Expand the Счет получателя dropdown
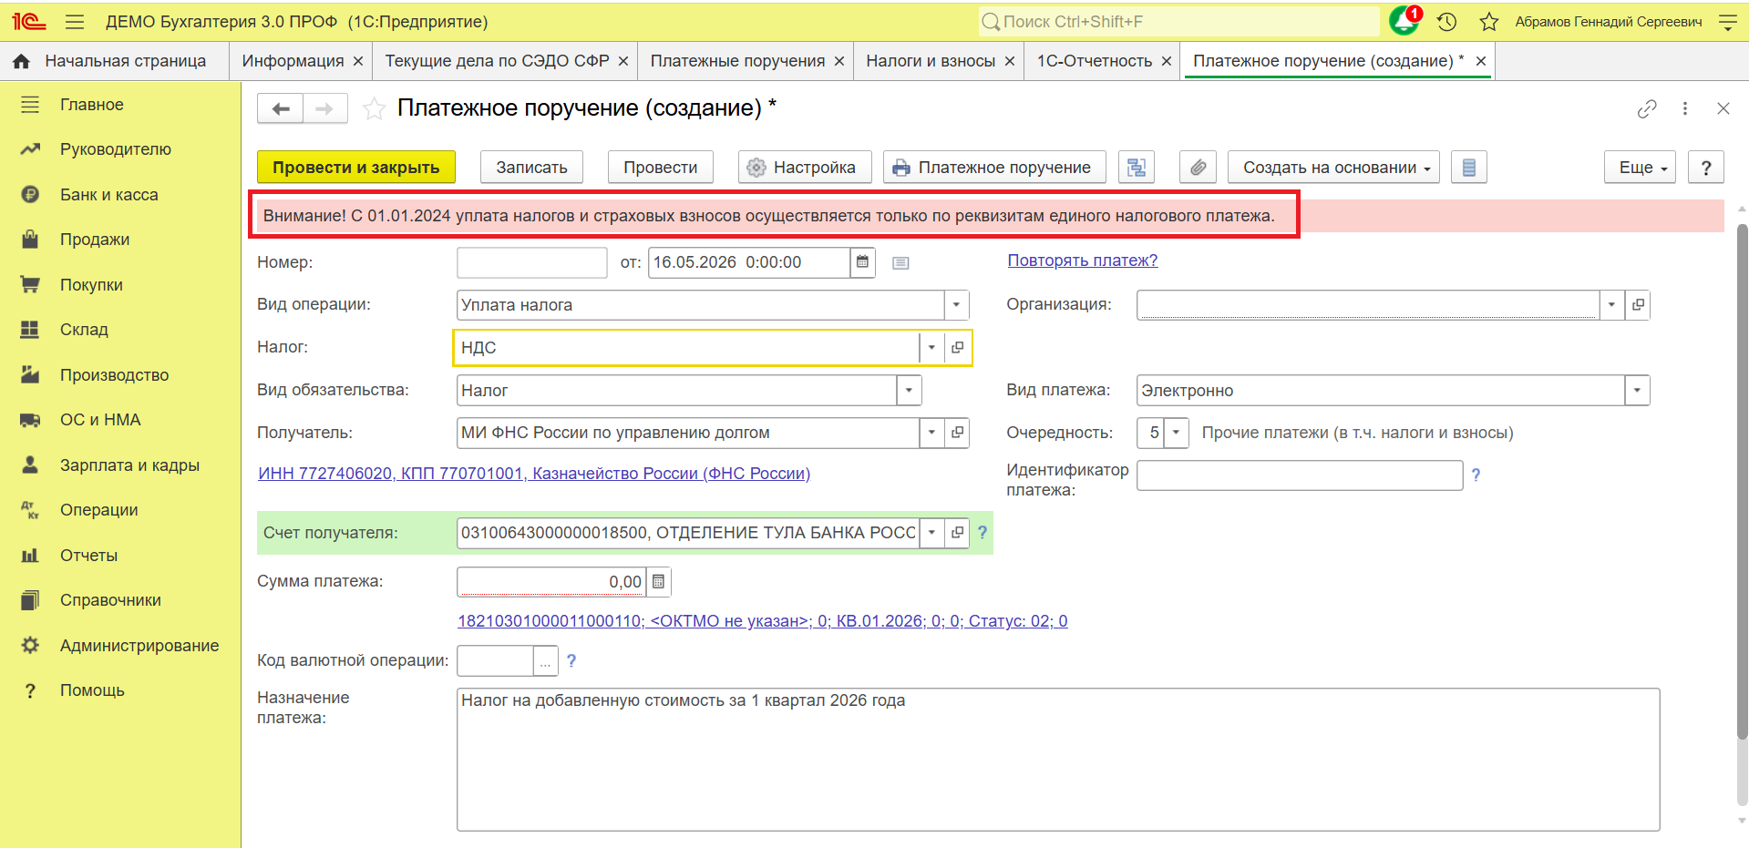 pos(931,533)
